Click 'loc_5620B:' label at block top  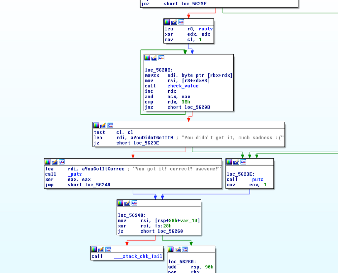point(159,70)
